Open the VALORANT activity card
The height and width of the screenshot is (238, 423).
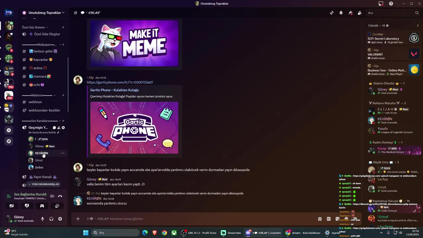(x=394, y=54)
